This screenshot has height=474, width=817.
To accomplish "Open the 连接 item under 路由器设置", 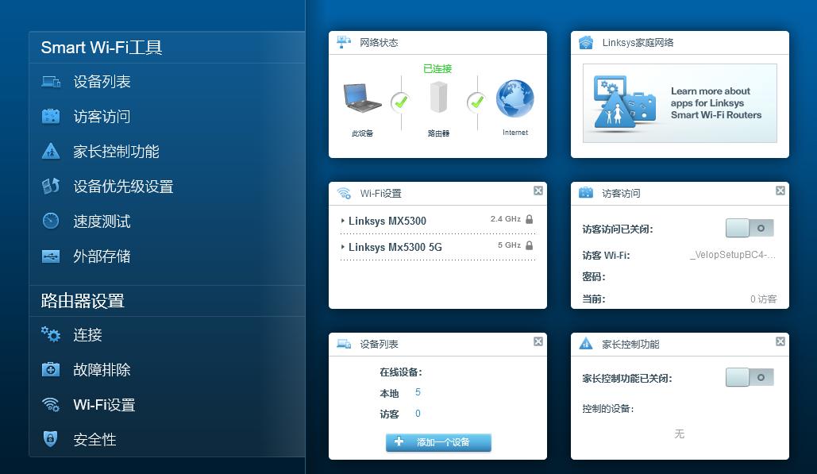I will tap(50, 335).
